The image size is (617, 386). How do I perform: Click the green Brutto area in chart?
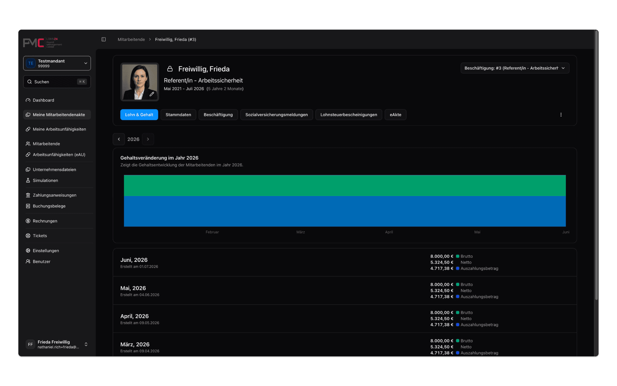pyautogui.click(x=345, y=186)
